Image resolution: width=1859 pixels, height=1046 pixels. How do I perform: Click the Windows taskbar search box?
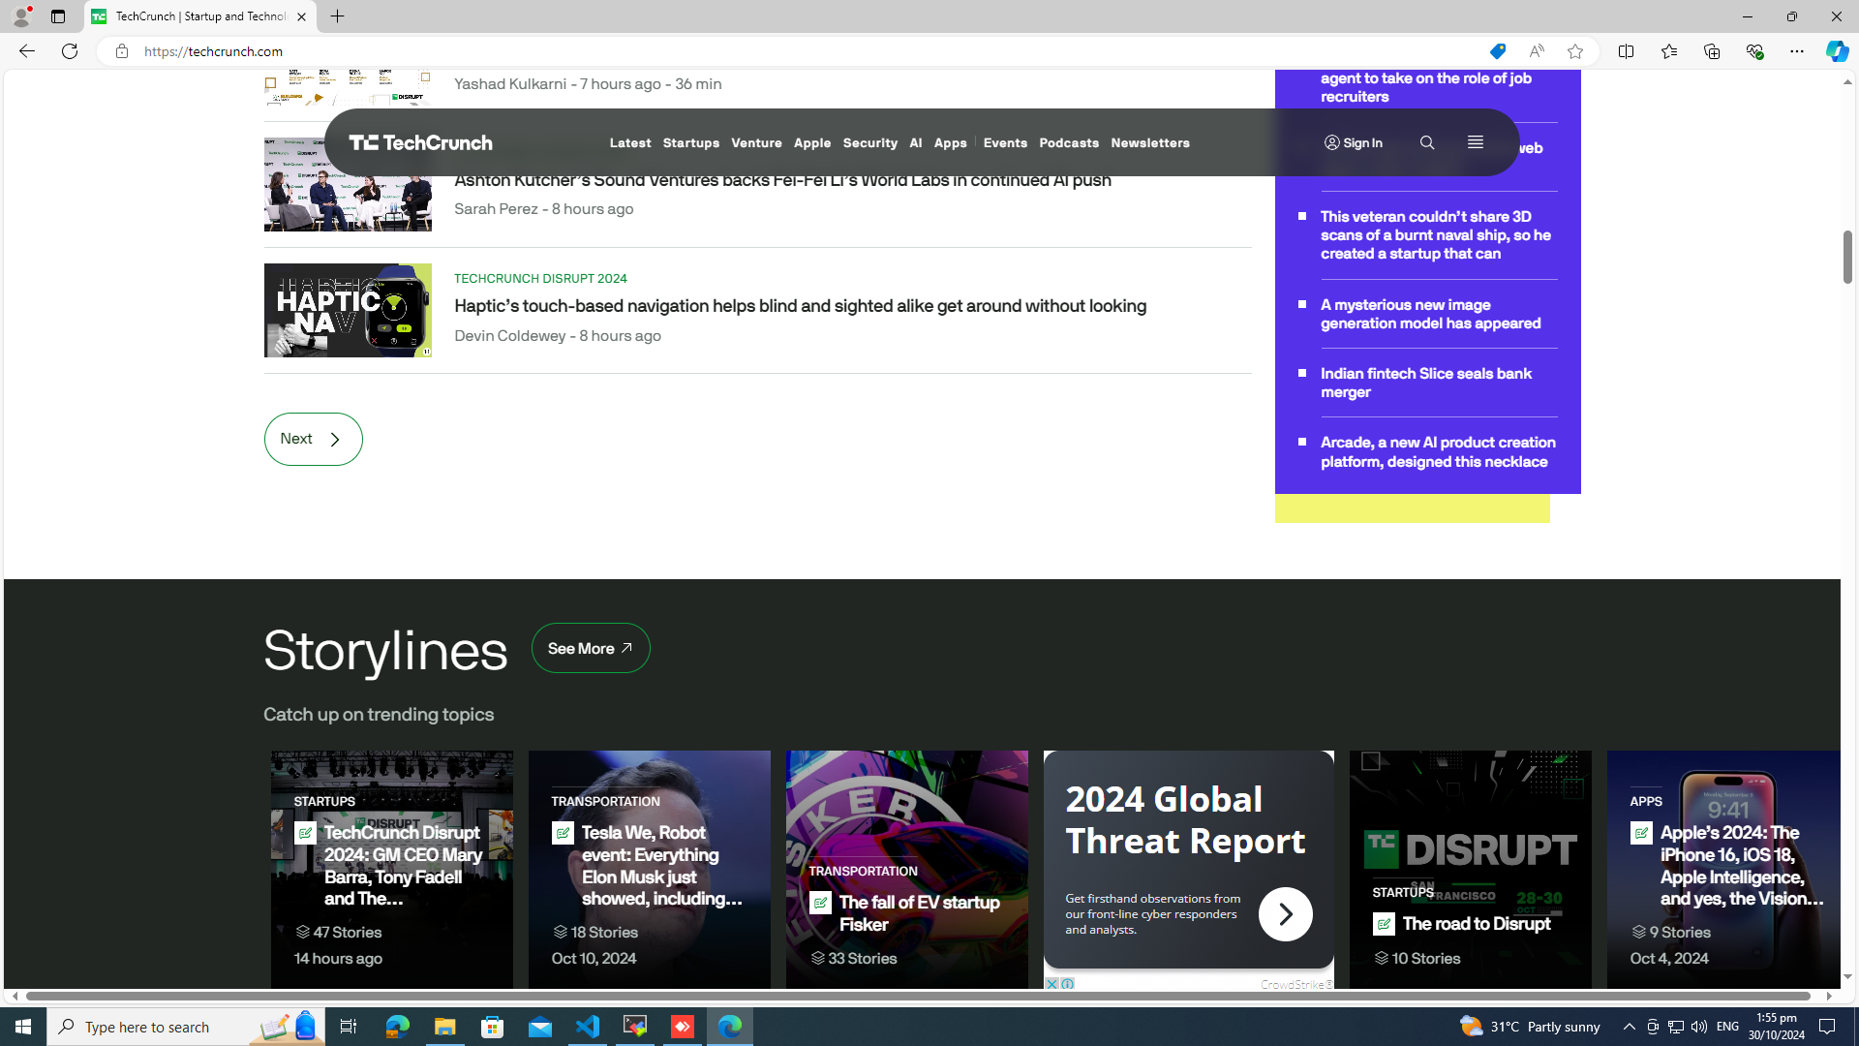coord(184,1027)
